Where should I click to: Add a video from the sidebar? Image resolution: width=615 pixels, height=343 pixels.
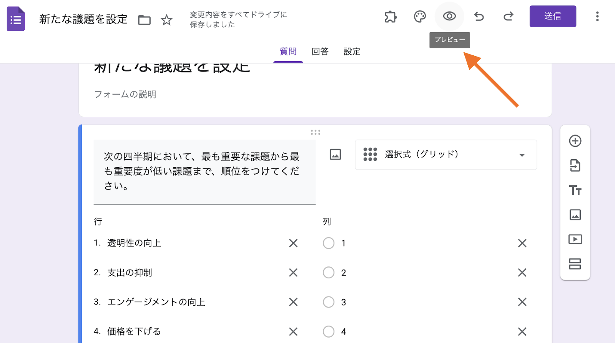575,239
